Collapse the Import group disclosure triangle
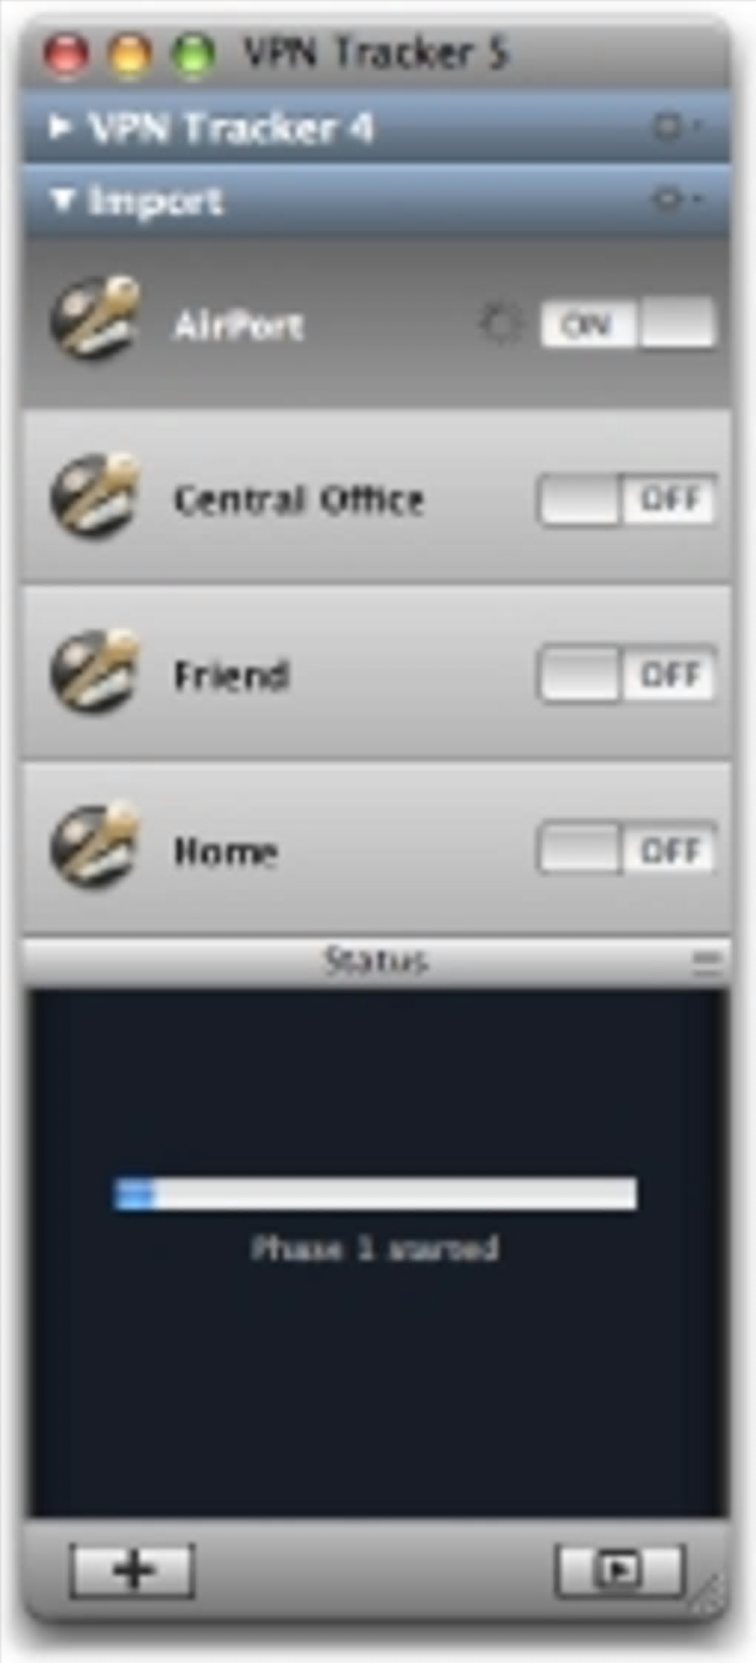756x1663 pixels. [63, 200]
